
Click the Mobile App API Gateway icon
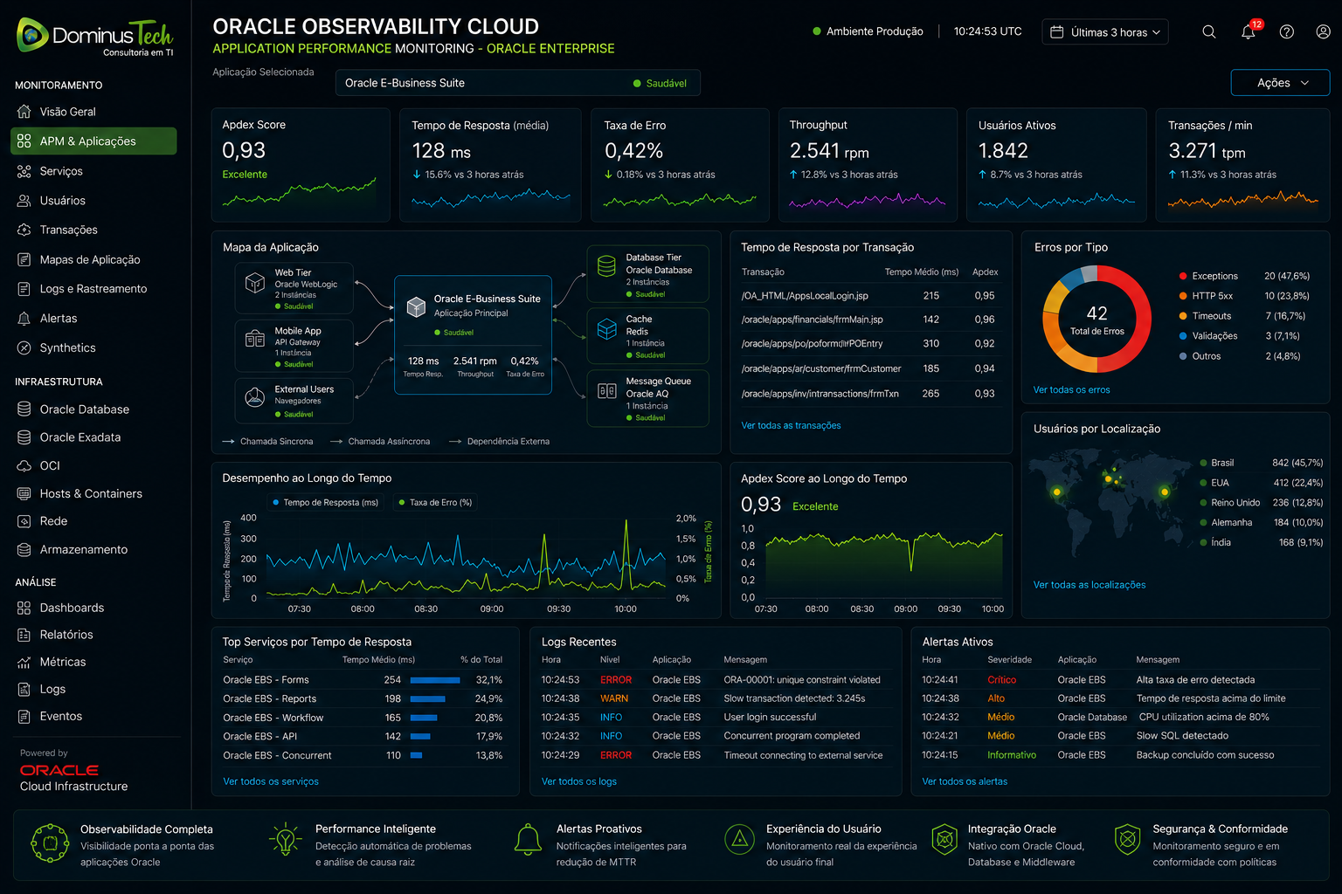pos(255,340)
